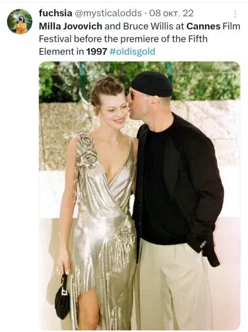The height and width of the screenshot is (332, 248).
Task: Click the bold word Cannes
Action: [x=203, y=26]
